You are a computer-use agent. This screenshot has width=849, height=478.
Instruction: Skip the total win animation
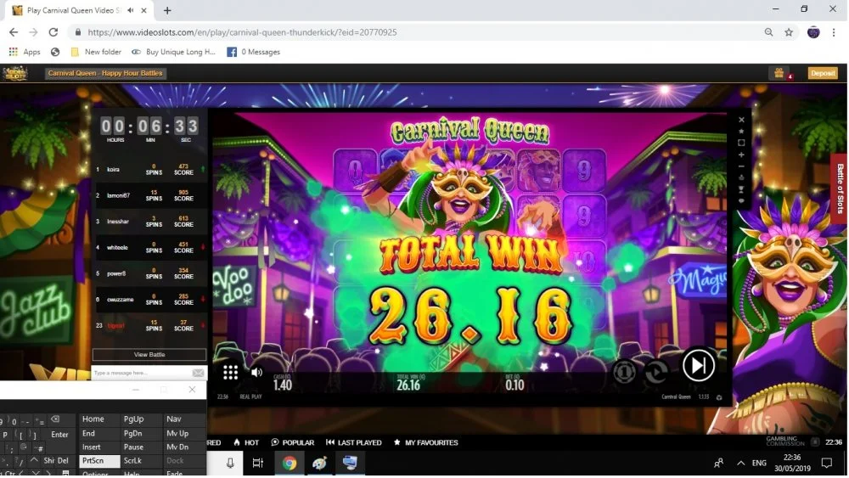(x=699, y=365)
